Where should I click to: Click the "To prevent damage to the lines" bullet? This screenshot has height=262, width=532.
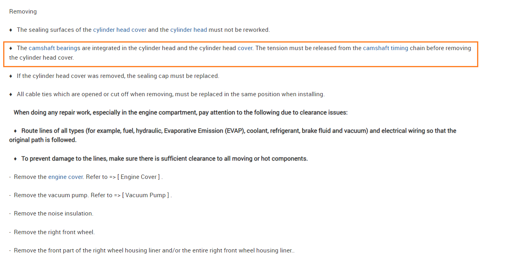point(164,159)
